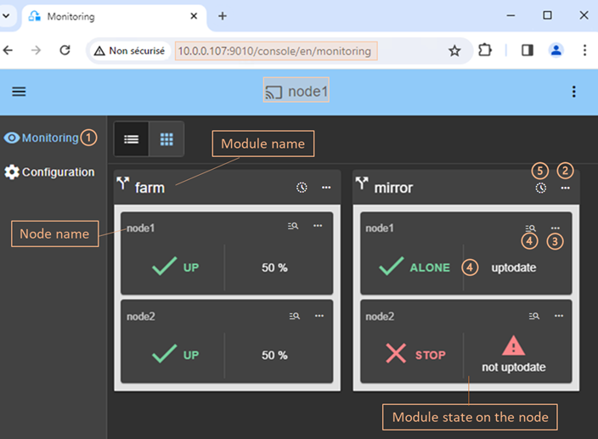The height and width of the screenshot is (439, 598).
Task: Switch to grid view layout
Action: pos(166,138)
